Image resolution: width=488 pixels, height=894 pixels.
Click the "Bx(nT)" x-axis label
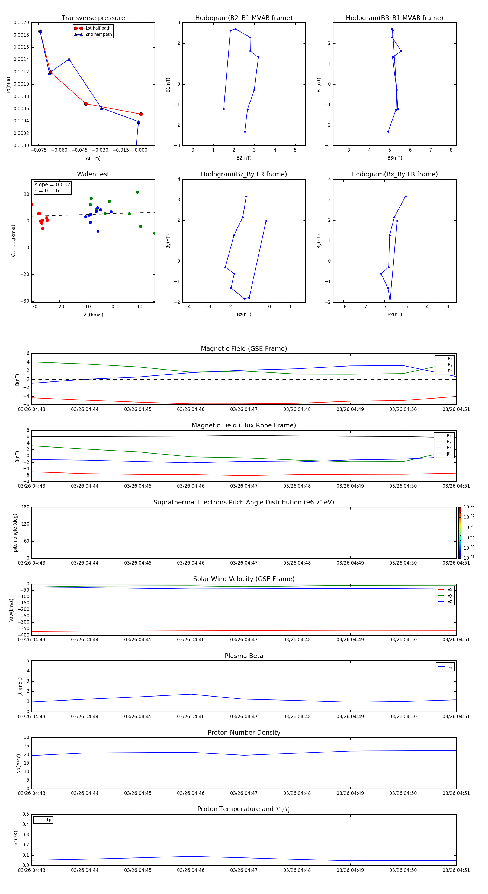(x=394, y=315)
